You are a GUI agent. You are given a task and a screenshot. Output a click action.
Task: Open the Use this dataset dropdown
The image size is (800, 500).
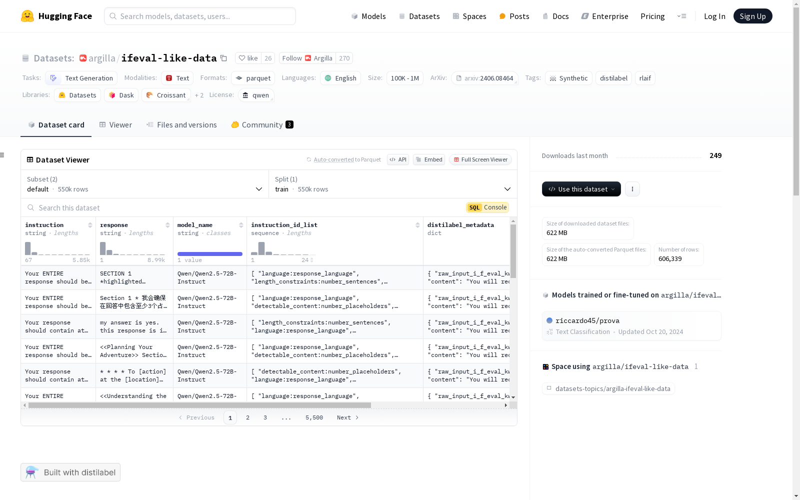pos(581,189)
